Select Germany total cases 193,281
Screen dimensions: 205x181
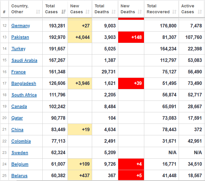click(x=57, y=26)
